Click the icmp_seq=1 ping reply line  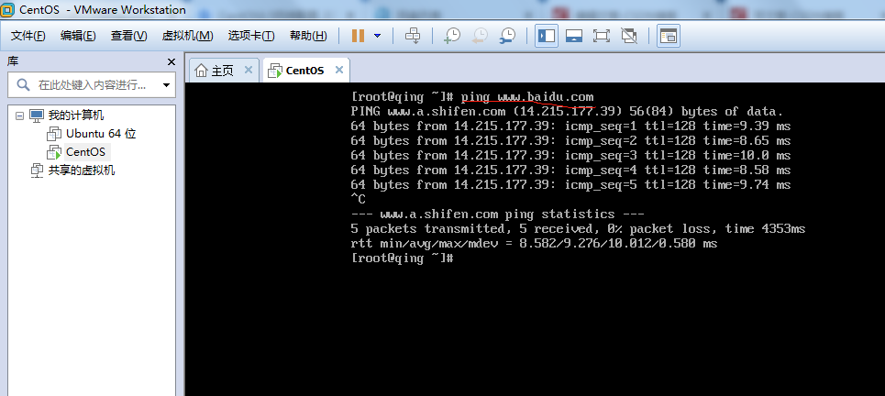pyautogui.click(x=570, y=126)
